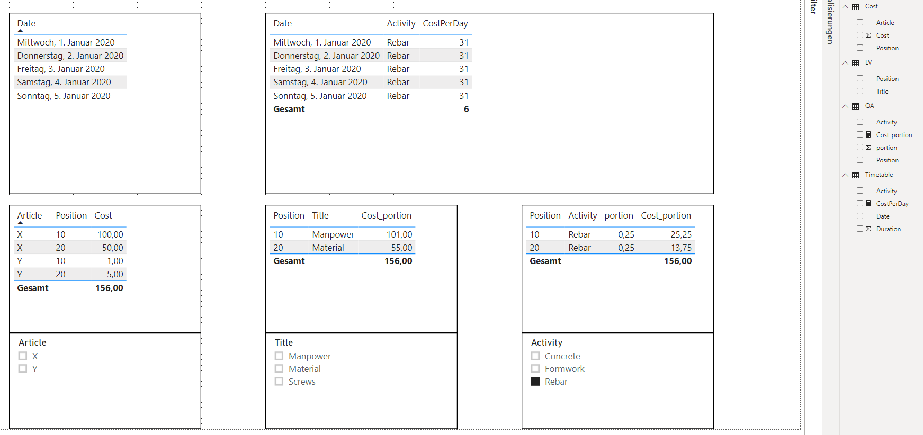Collapse the LV table in fields list
The image size is (923, 435).
845,63
